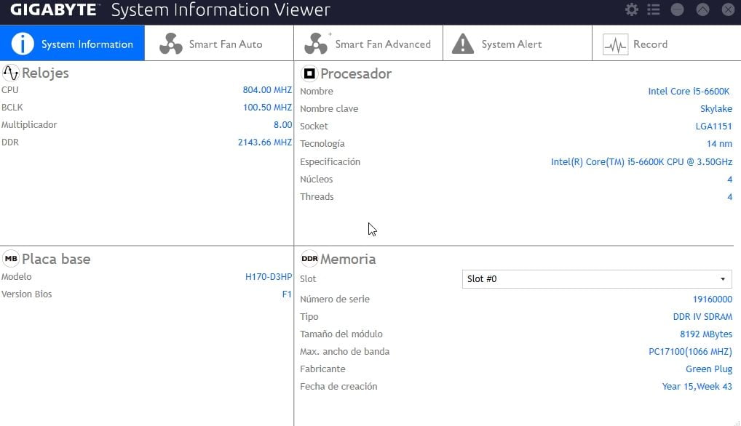Switch to the Smart Fan Auto tab
The width and height of the screenshot is (741, 426).
point(219,43)
